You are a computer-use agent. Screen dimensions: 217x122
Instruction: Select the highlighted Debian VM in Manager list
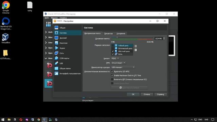click(x=48, y=83)
